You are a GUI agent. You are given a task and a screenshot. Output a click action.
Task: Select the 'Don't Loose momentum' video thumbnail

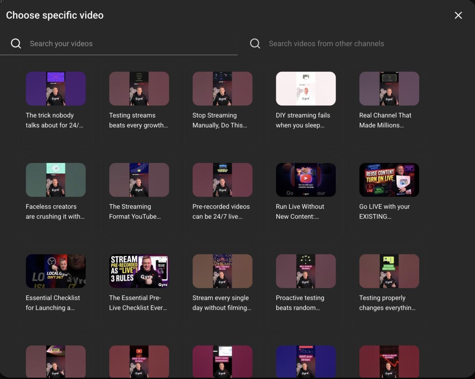222,362
